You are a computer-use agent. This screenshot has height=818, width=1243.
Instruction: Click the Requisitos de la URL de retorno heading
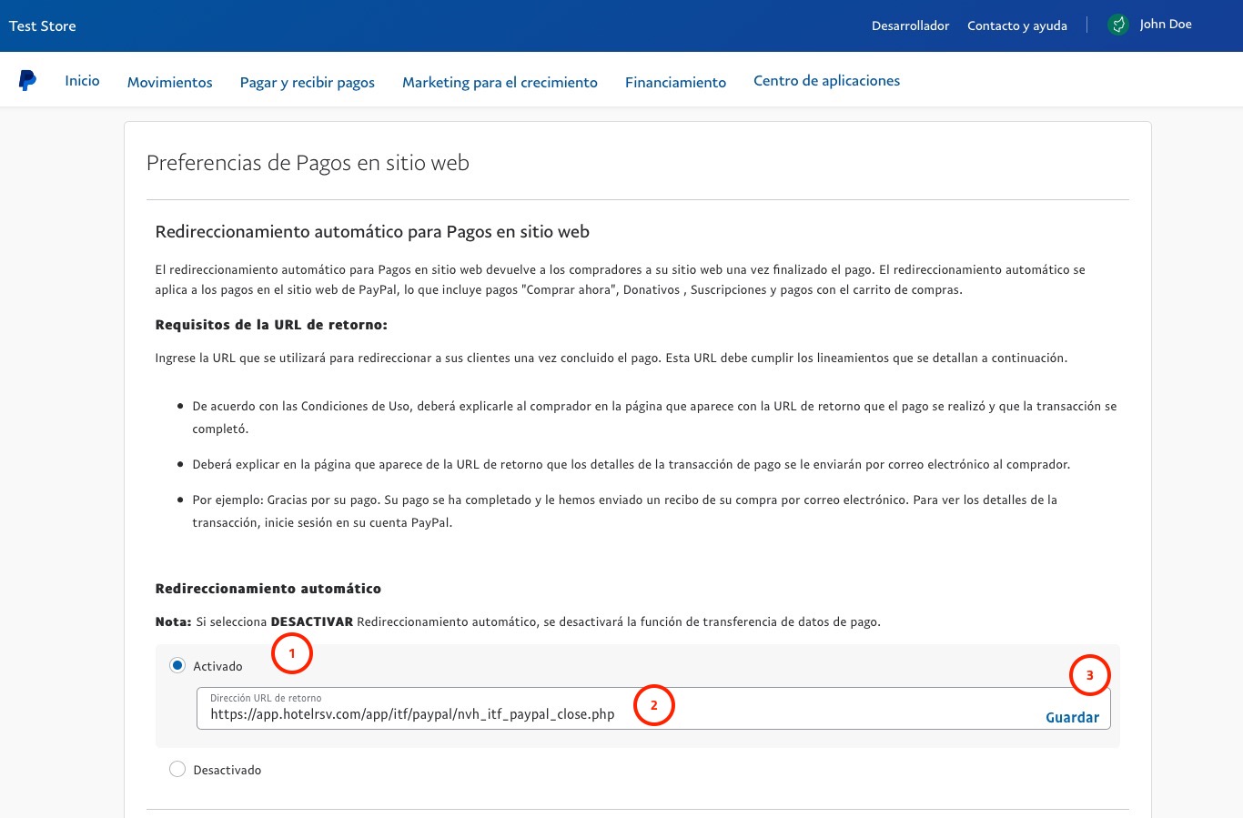271,325
